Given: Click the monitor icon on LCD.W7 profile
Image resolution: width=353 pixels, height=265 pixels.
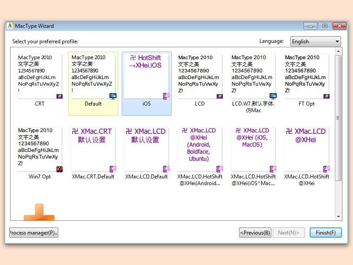Looking at the screenshot, I should coord(273,96).
